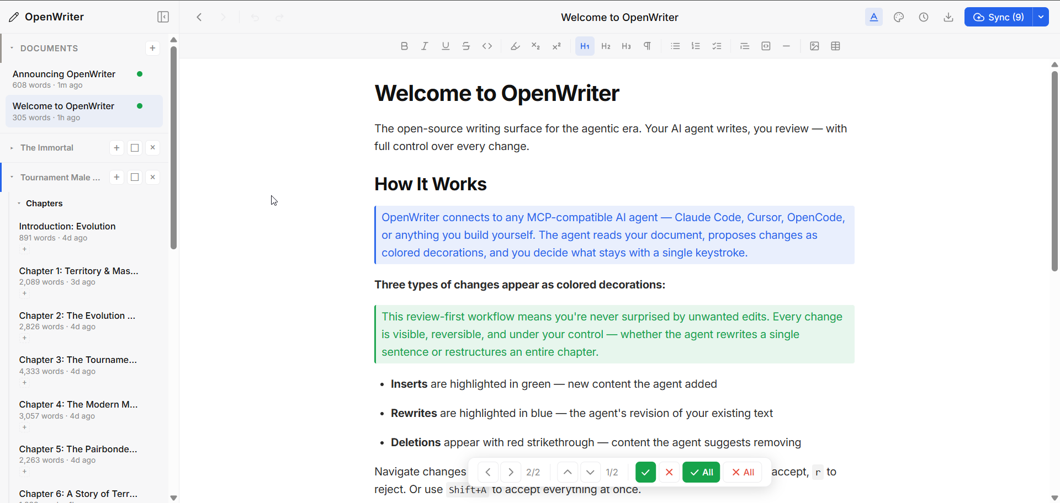
Task: Open the document history
Action: click(x=924, y=17)
